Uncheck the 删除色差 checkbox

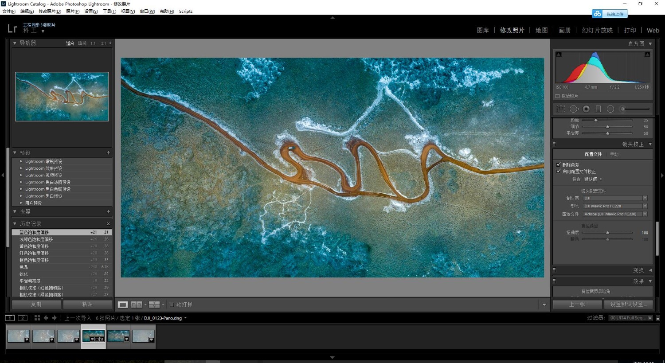click(x=559, y=165)
